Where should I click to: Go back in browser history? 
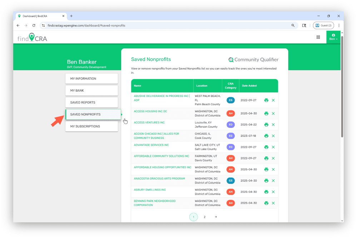(x=18, y=26)
